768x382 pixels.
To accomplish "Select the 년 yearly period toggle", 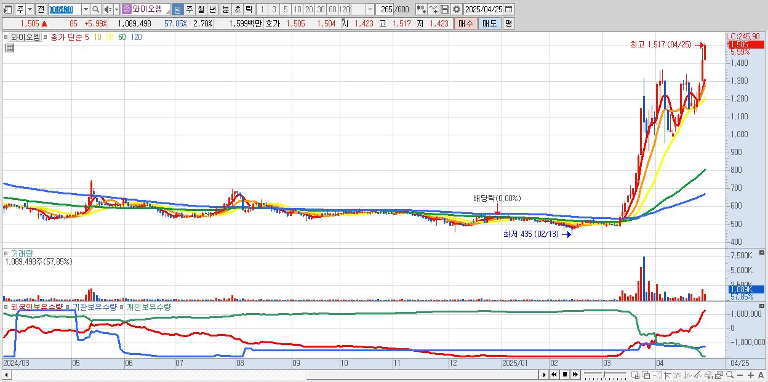I will [212, 9].
